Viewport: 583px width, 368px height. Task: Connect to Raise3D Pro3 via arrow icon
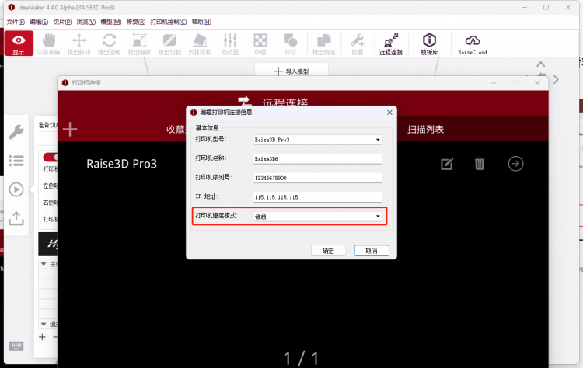click(515, 164)
